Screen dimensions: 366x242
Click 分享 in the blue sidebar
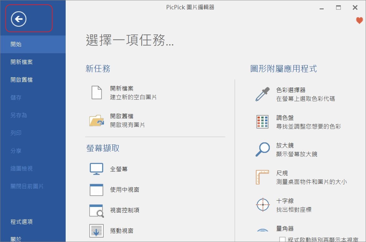point(33,151)
